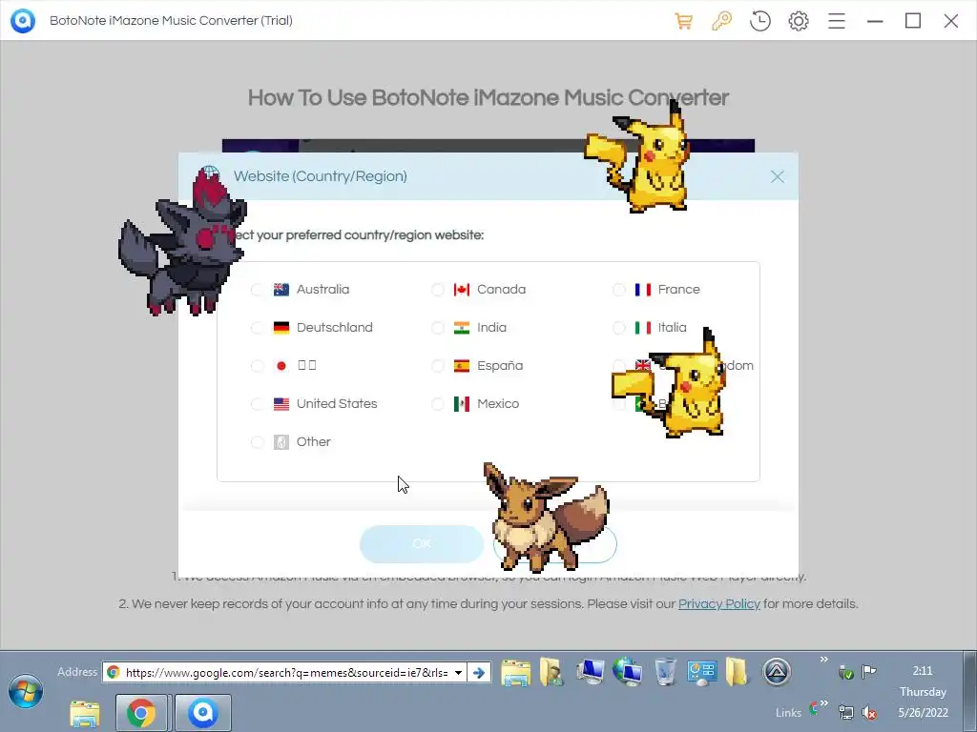This screenshot has width=977, height=732.
Task: Open the Recycle Bin quick launch icon
Action: 665,672
